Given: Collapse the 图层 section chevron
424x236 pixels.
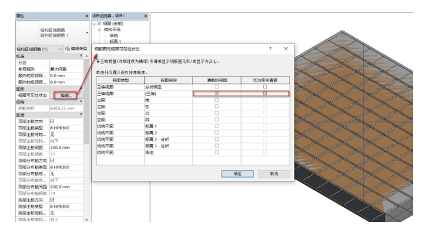Looking at the screenshot, I should [x=81, y=115].
